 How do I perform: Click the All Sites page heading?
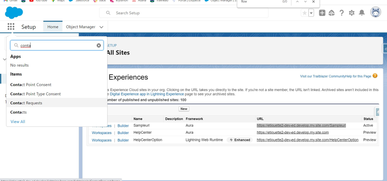tap(118, 53)
